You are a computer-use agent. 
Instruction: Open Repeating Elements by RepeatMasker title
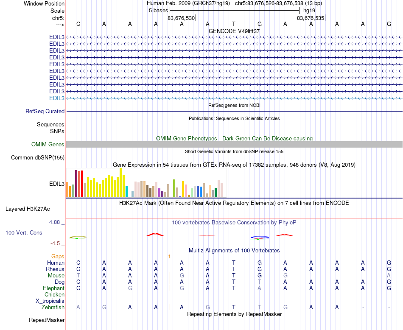(234, 314)
